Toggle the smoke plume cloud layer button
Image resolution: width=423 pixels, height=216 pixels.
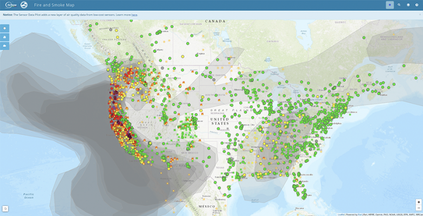4,46
